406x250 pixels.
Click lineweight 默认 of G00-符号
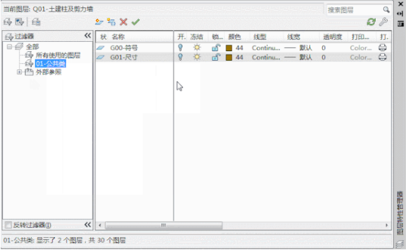(x=305, y=48)
